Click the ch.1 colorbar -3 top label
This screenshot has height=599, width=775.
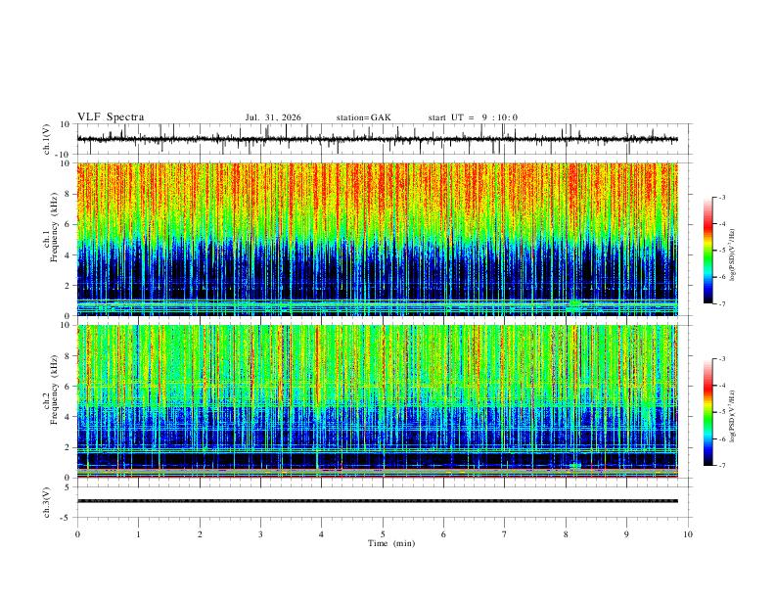click(x=721, y=197)
